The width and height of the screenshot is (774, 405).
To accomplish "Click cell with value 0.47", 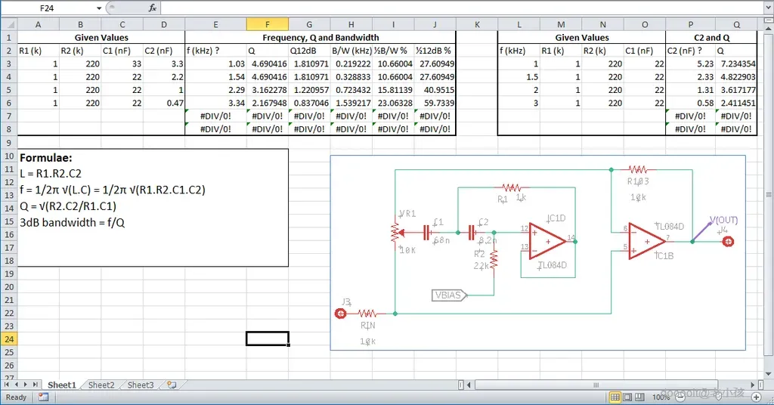I will point(164,103).
